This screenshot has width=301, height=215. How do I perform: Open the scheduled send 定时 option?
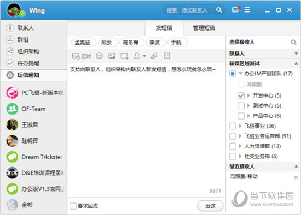82,56
